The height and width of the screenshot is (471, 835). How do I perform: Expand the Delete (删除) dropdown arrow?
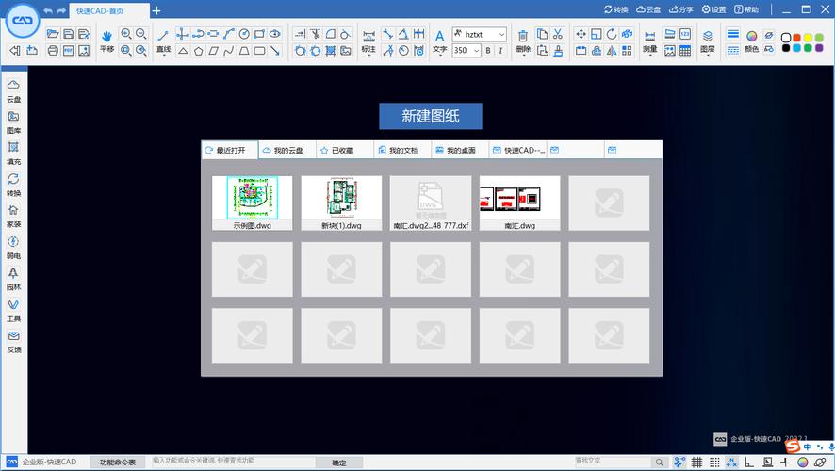[523, 55]
